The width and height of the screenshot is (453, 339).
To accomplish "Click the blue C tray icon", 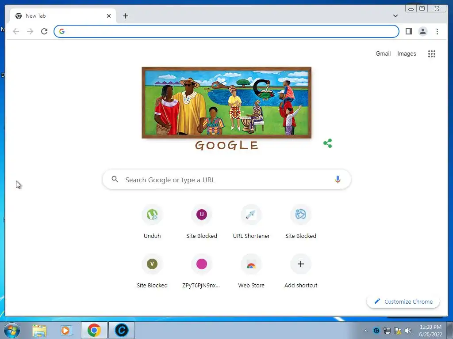I will tap(376, 331).
